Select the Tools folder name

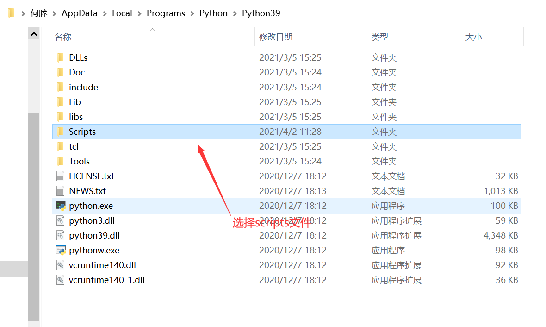point(80,161)
